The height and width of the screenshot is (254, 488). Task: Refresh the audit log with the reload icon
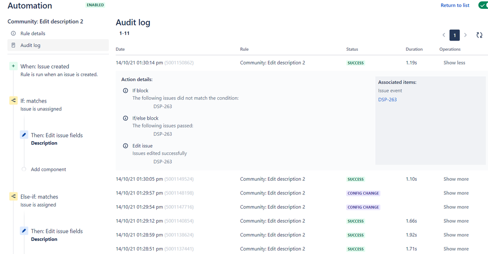click(x=479, y=35)
